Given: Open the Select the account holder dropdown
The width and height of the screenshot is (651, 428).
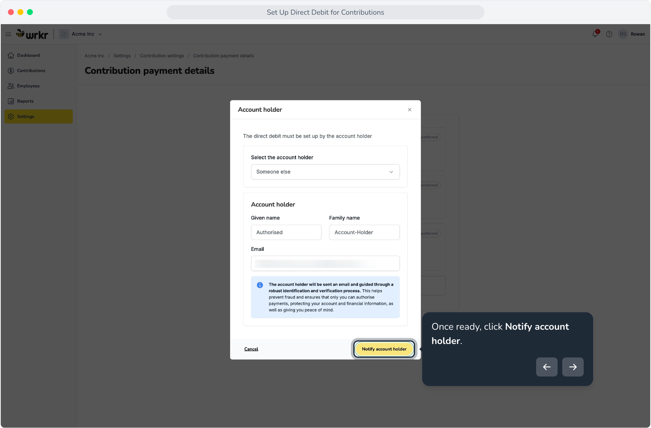Looking at the screenshot, I should coord(325,172).
